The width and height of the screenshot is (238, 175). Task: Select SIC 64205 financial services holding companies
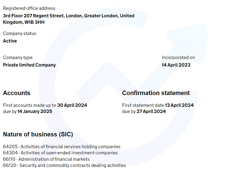click(62, 146)
